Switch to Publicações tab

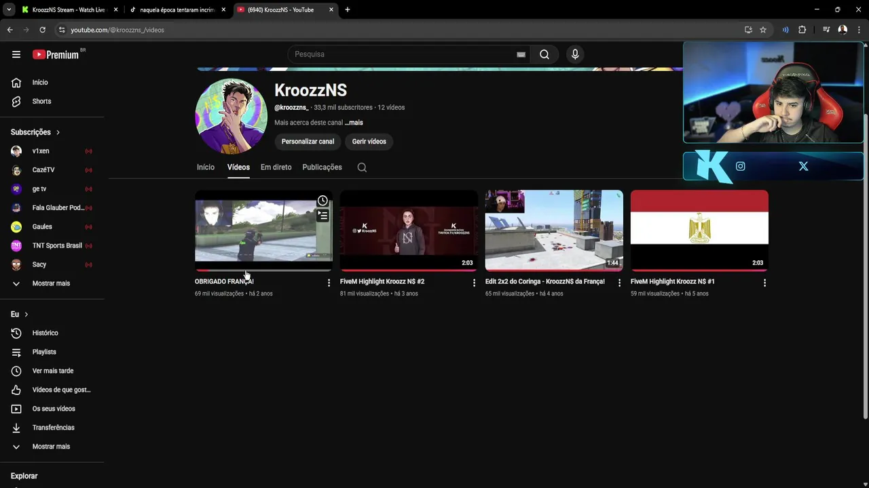[322, 167]
